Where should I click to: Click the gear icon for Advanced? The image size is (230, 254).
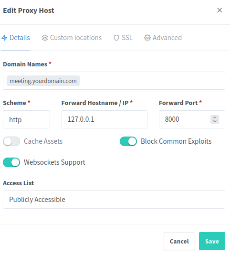(147, 38)
